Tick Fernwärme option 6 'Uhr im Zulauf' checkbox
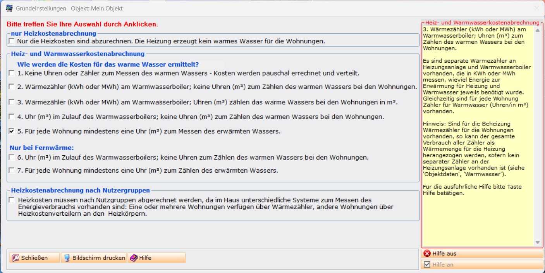This screenshot has width=545, height=273. point(12,158)
